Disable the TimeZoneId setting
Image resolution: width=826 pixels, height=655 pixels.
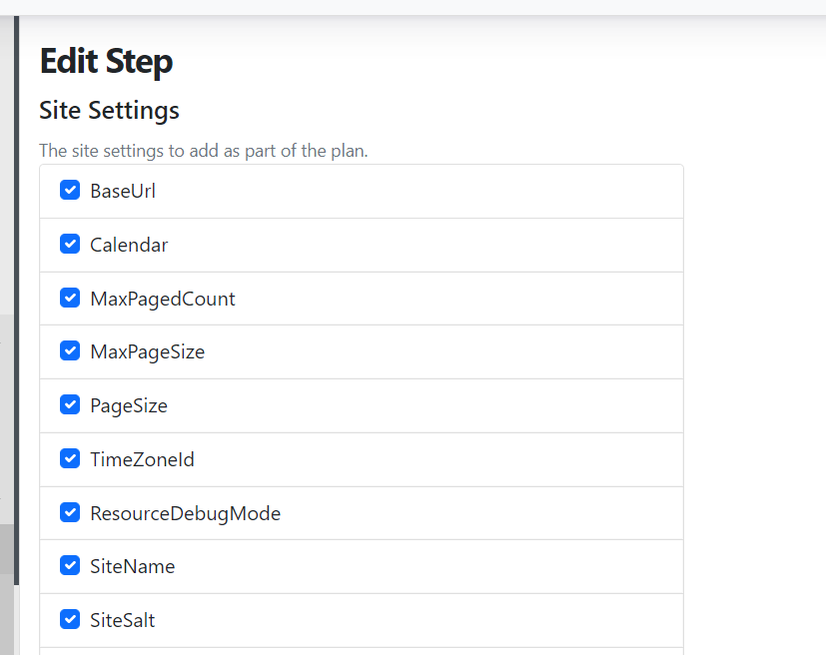(69, 458)
